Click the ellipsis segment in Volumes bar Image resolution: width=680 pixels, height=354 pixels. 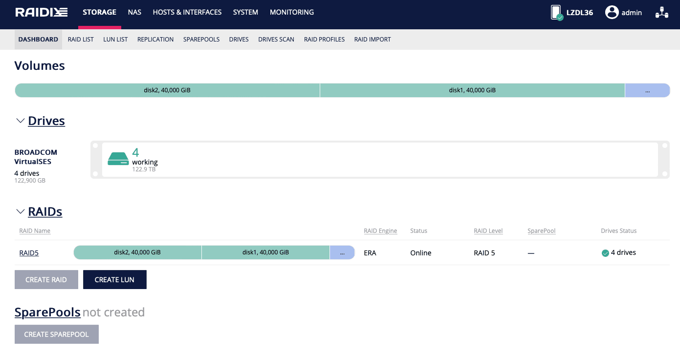pyautogui.click(x=647, y=90)
